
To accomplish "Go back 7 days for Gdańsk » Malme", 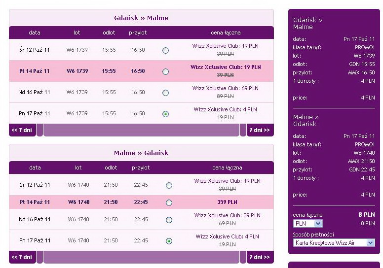I will 22,130.
